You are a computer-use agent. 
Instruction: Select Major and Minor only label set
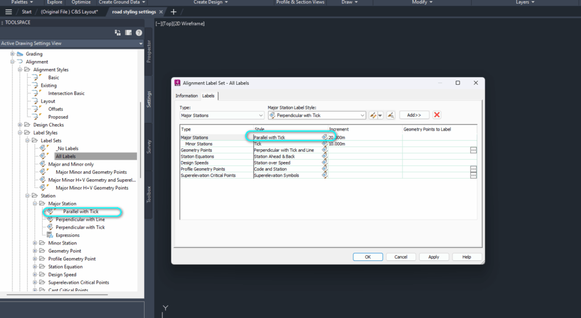coord(71,164)
